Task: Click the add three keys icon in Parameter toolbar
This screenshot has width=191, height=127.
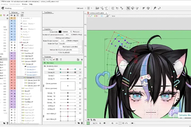Action: click(51, 60)
